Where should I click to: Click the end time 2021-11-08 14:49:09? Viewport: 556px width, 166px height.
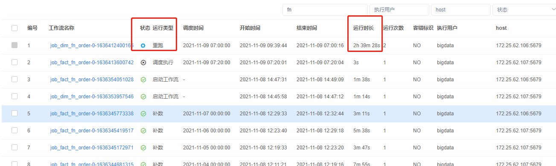point(320,80)
